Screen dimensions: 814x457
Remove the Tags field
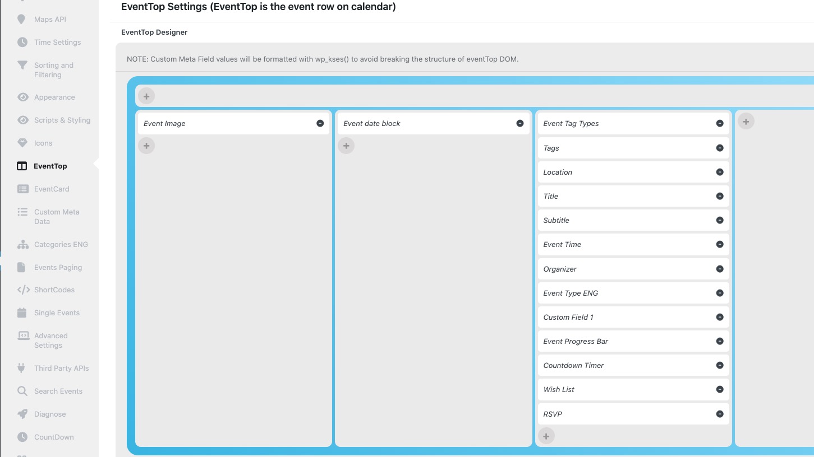[x=720, y=148]
